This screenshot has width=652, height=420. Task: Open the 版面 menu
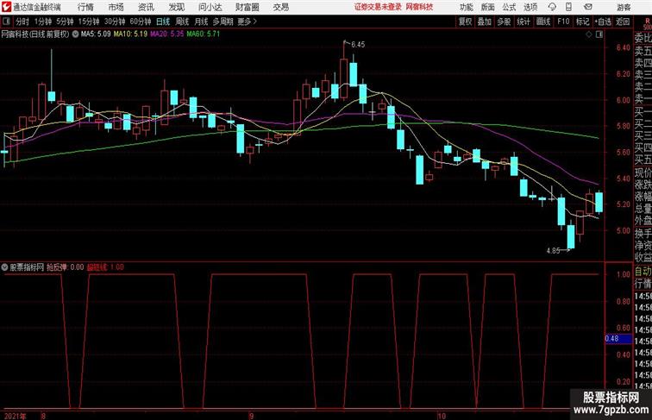point(487,7)
